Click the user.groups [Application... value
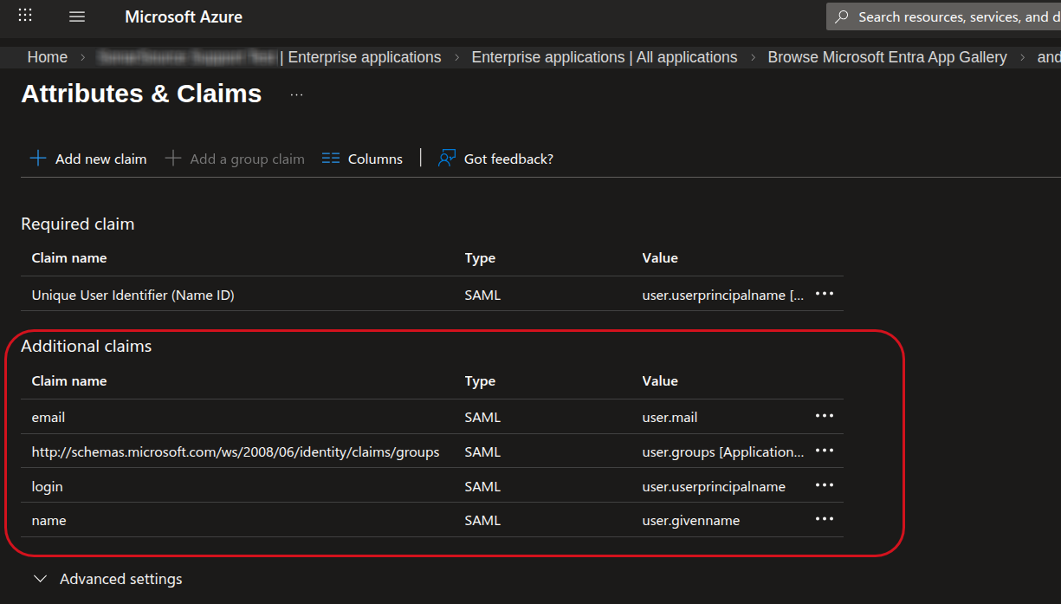1061x604 pixels. click(x=723, y=452)
